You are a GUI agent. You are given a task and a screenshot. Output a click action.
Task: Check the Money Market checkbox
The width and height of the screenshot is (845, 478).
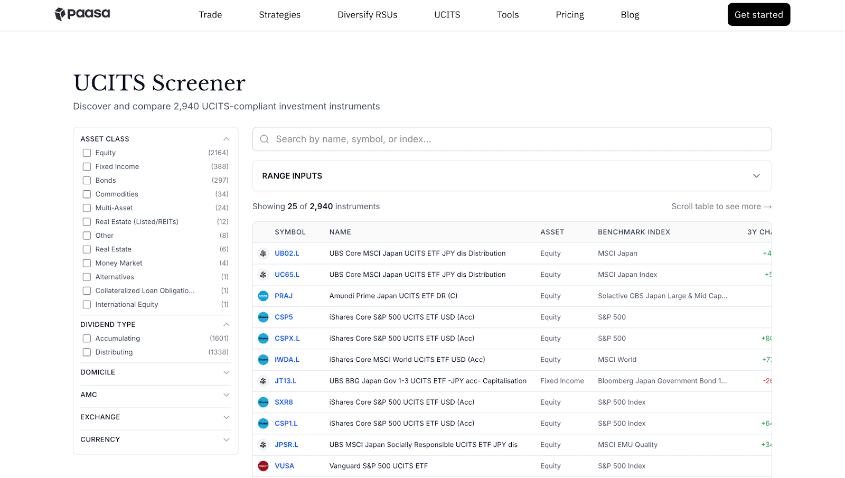(87, 263)
